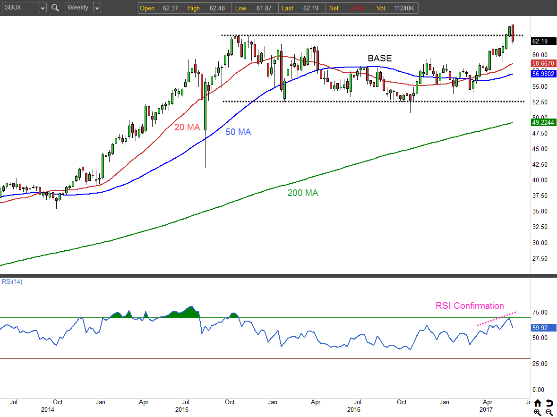Click the SBUX symbol input field

tap(20, 8)
